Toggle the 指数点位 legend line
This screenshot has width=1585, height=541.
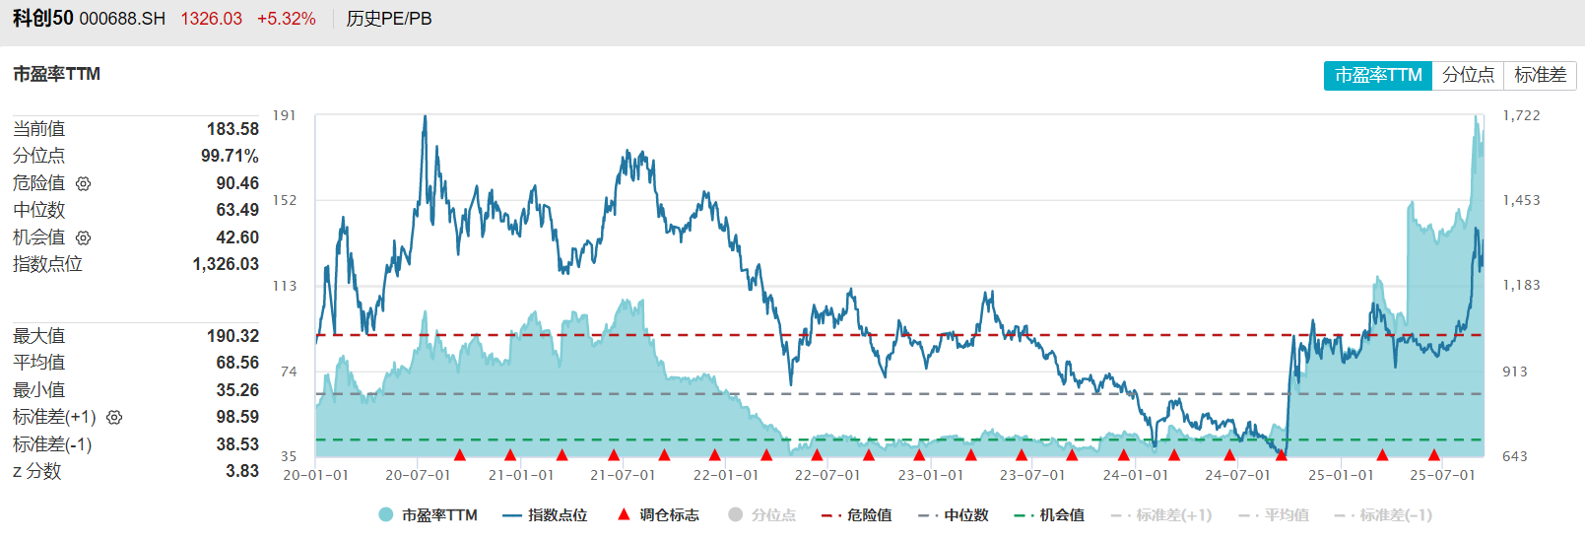(545, 515)
